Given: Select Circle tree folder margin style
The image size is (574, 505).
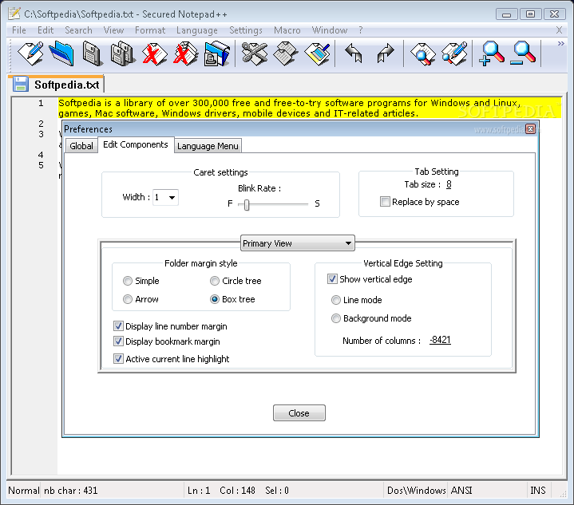Looking at the screenshot, I should point(215,281).
